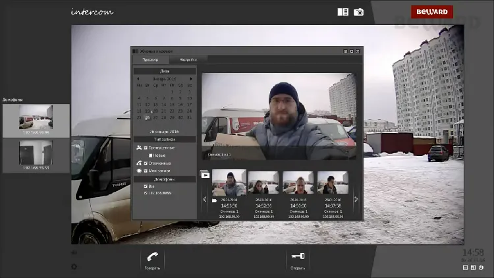The height and width of the screenshot is (278, 494).
Task: Open the 14:50:00 record thumbnail
Action: [298, 182]
